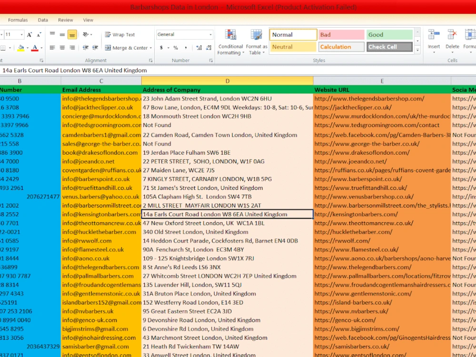Open the Borders icon button
This screenshot has height=357, width=476.
coord(3,48)
